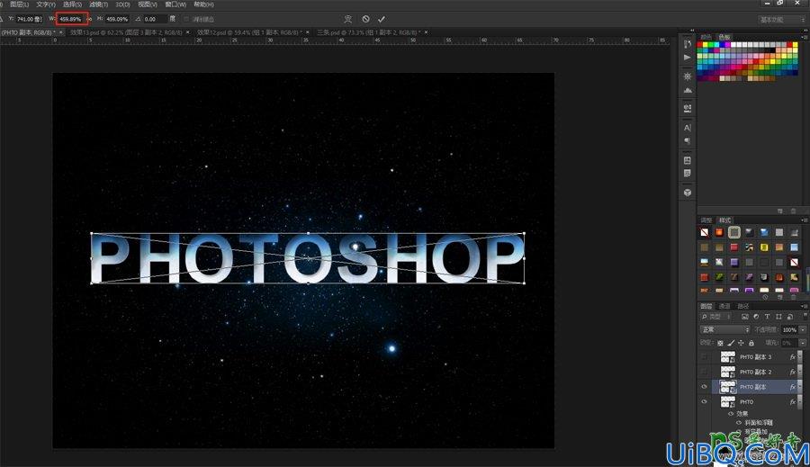This screenshot has width=810, height=467.
Task: Toggle the layer filter switch
Action: (x=805, y=316)
